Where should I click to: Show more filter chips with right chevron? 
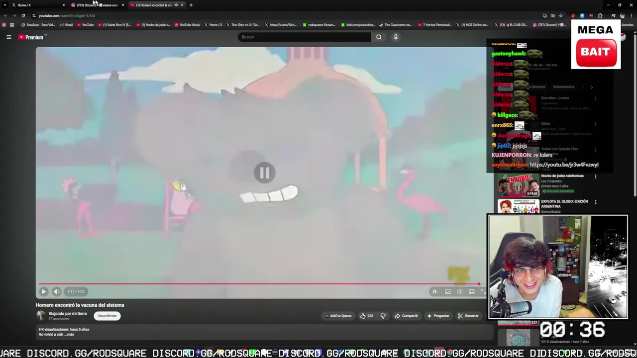point(591,87)
